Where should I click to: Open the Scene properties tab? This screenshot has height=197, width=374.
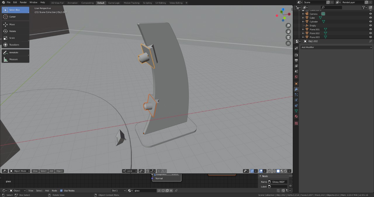(x=296, y=71)
